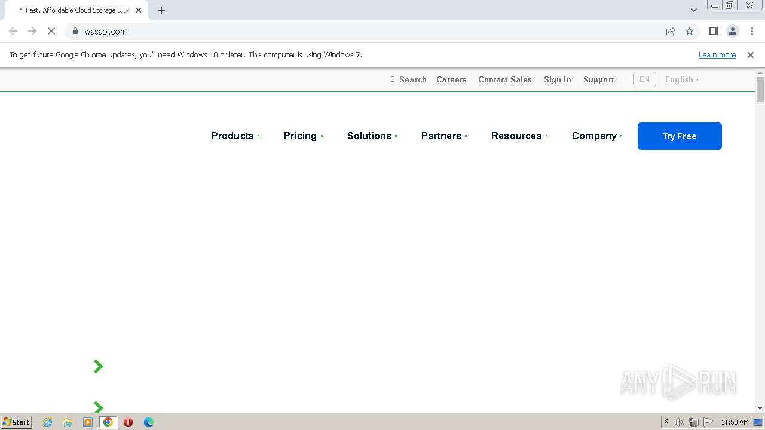Screen dimensions: 765x430
Task: Open Opera taskbar icon
Action: [x=128, y=422]
